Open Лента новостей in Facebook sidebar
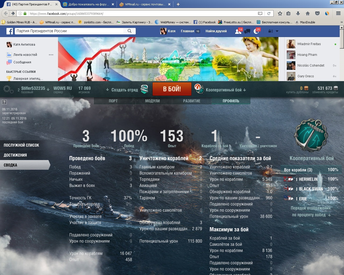The image size is (344, 275). (25, 55)
